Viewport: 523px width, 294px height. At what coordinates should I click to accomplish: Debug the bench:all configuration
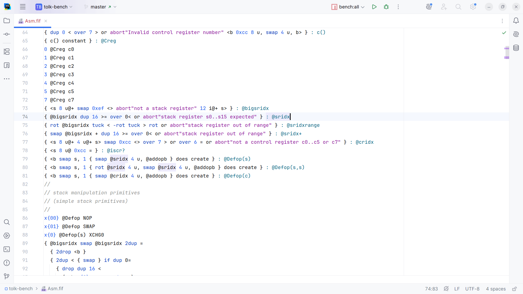click(386, 7)
